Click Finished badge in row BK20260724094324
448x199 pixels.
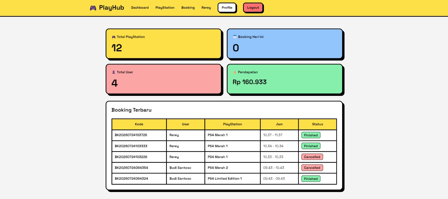[x=311, y=179]
